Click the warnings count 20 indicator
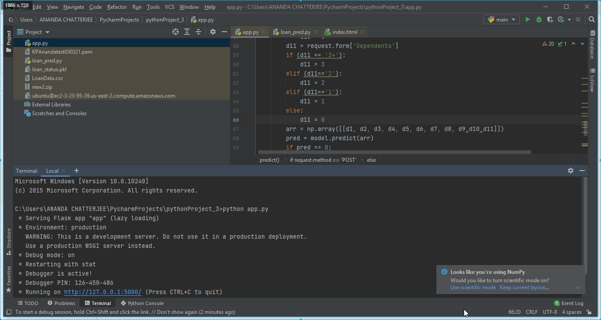601x320 pixels. 548,44
